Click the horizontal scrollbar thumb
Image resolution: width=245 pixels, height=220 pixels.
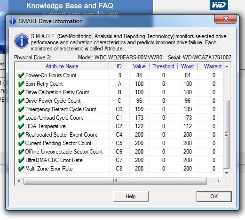[115, 181]
